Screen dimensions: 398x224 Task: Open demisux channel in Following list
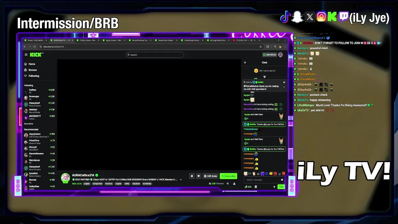tap(39, 110)
